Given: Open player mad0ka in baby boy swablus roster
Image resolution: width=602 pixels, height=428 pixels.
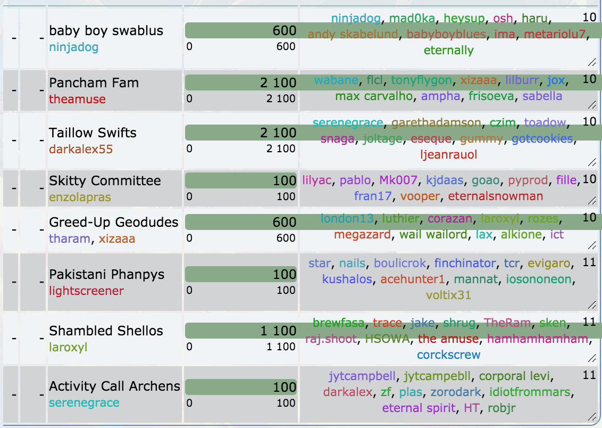Looking at the screenshot, I should pyautogui.click(x=412, y=18).
